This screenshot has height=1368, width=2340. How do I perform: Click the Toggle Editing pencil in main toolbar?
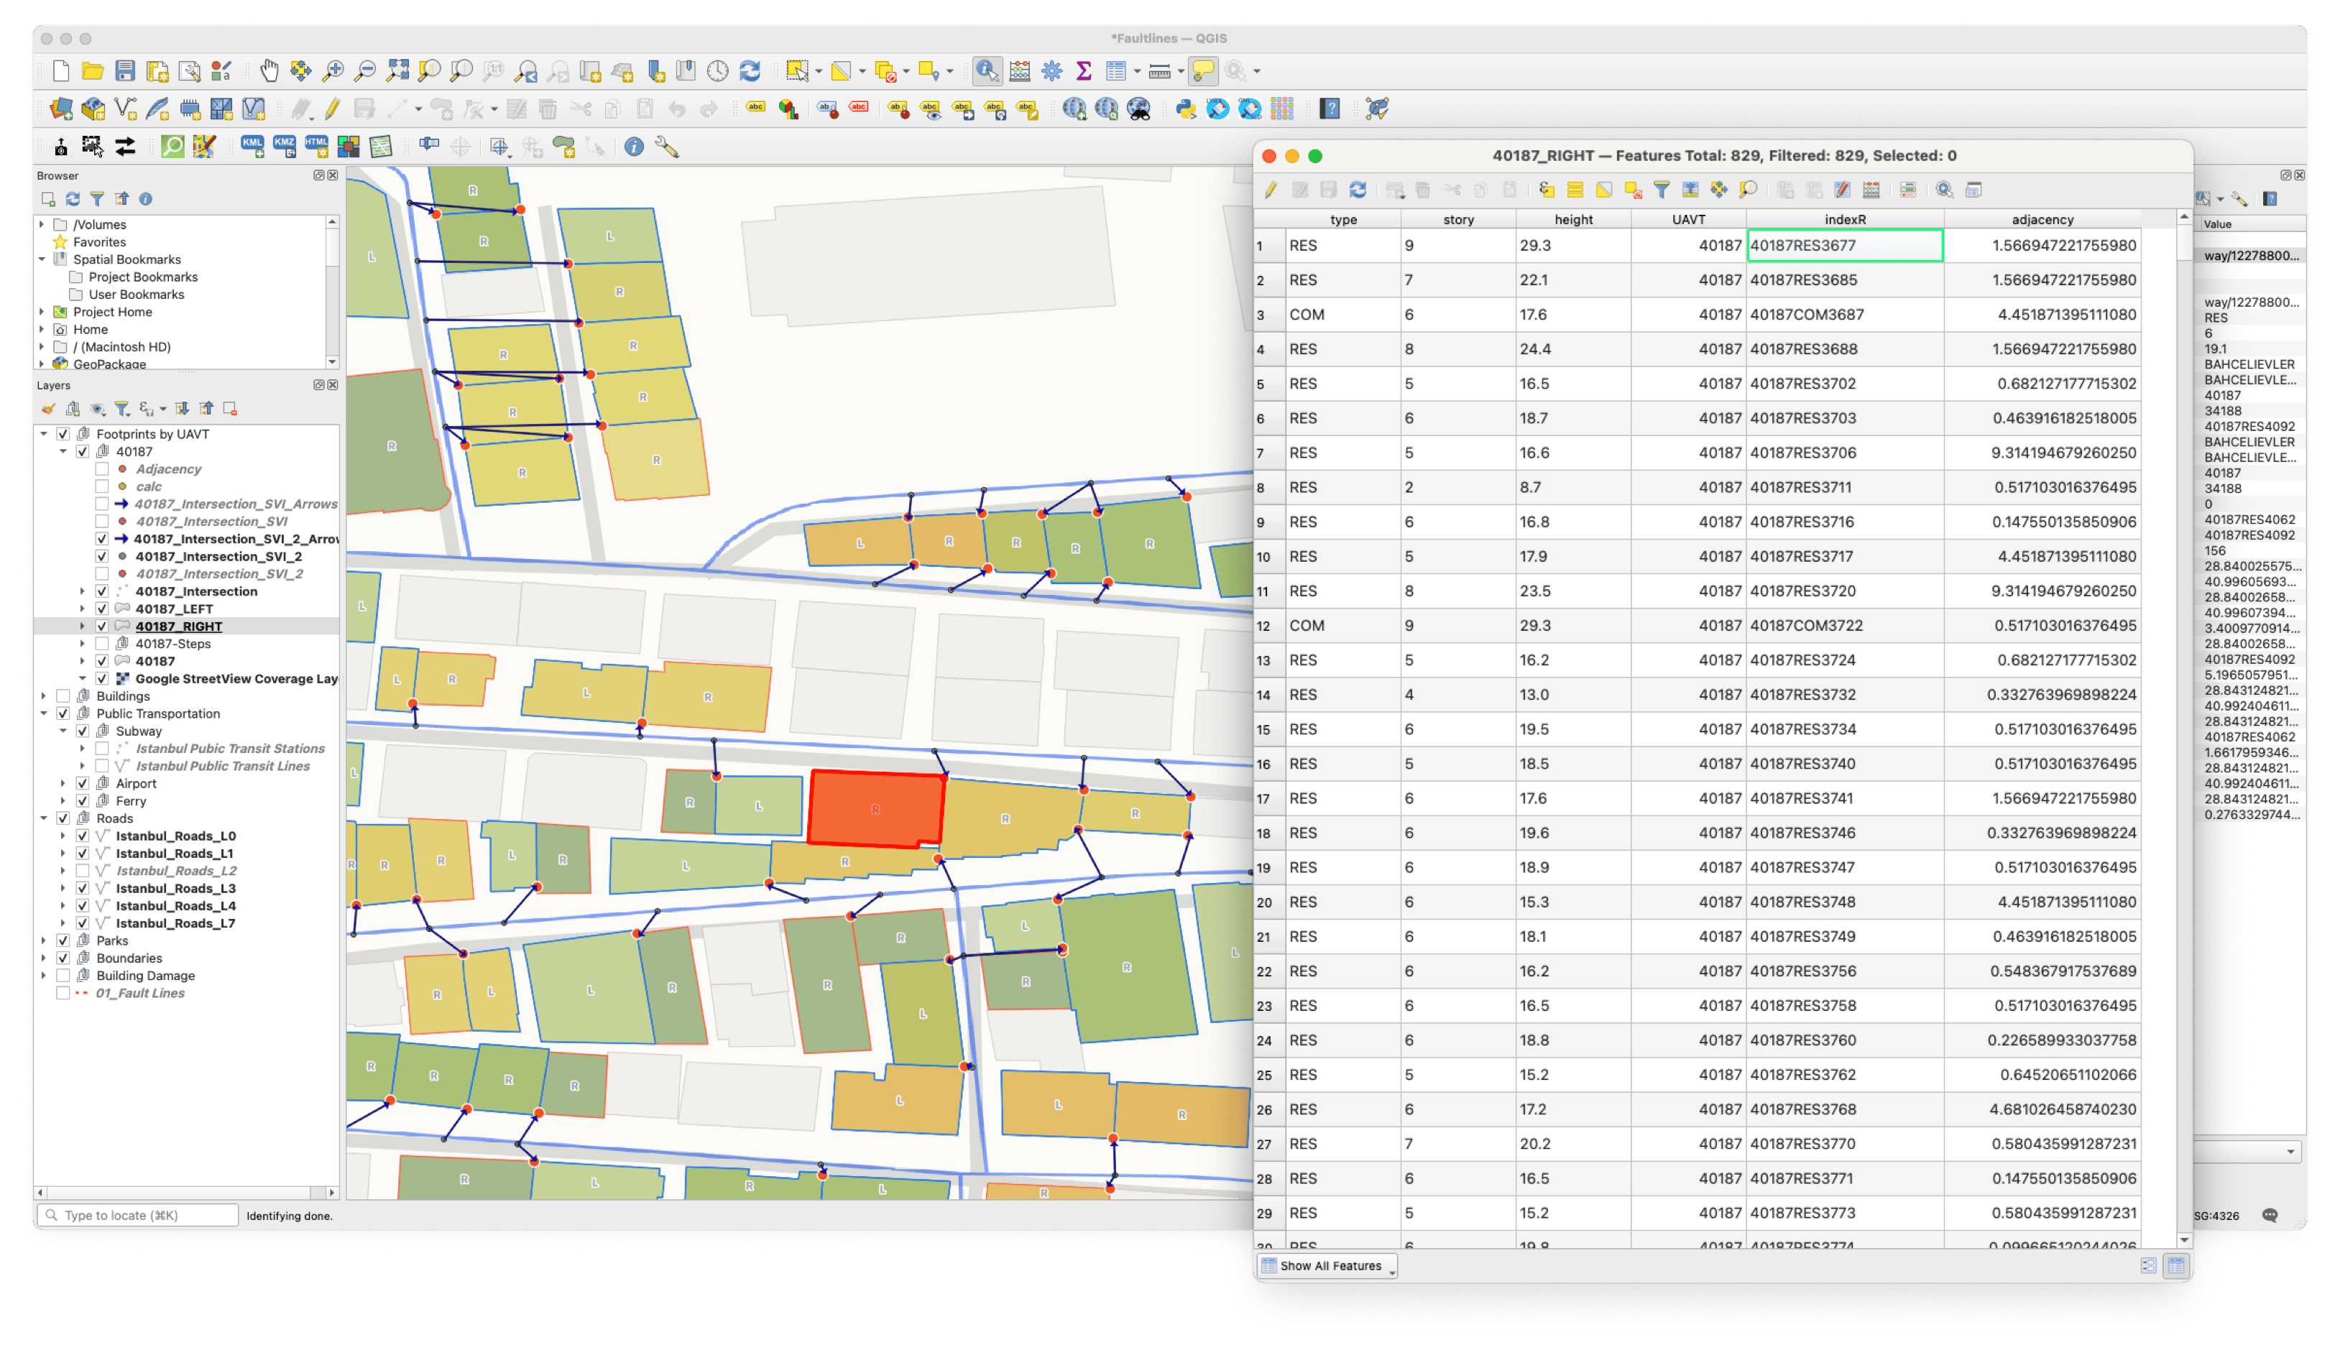(331, 108)
